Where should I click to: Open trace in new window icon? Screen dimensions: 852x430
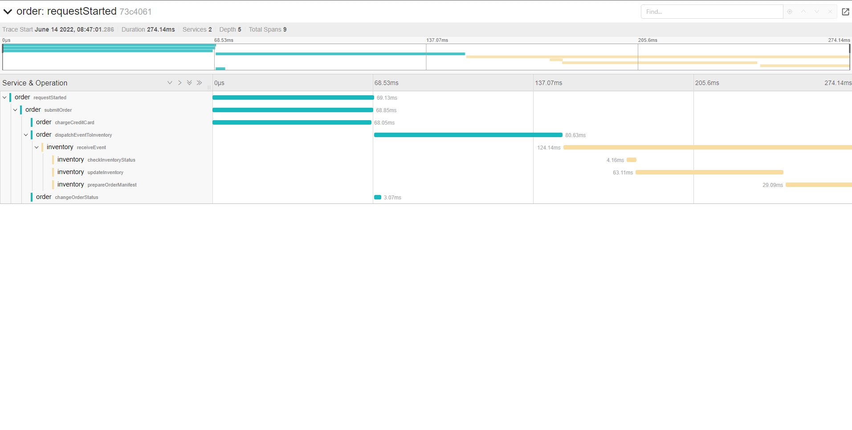845,12
